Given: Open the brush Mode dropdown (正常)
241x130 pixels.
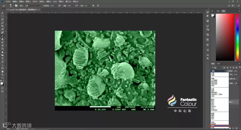Looking at the screenshot, I should 33,6.
